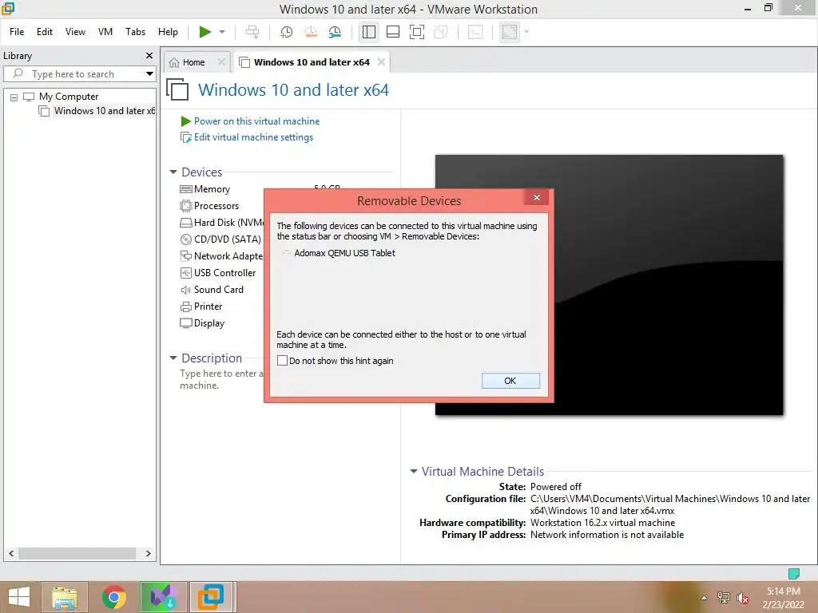Close the Home tab
The image size is (818, 613).
click(222, 62)
